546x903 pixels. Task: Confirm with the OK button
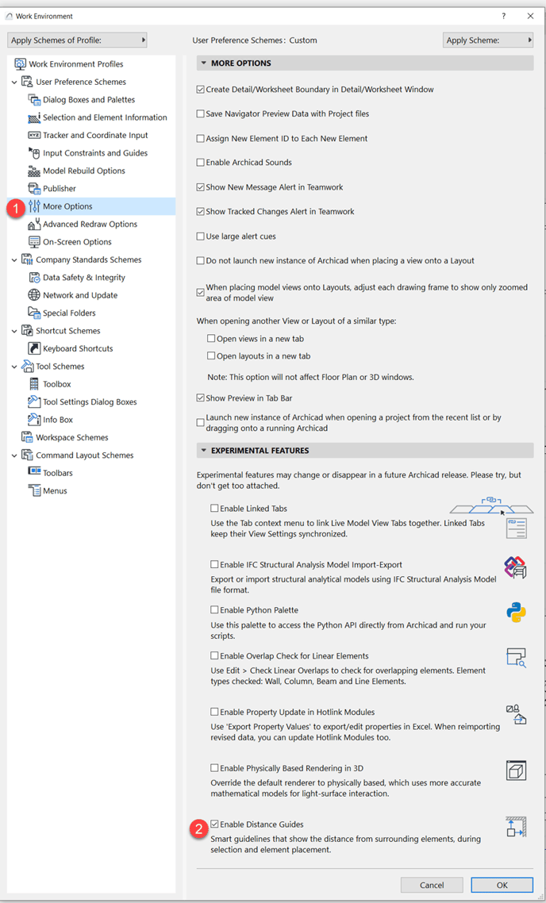click(x=502, y=885)
